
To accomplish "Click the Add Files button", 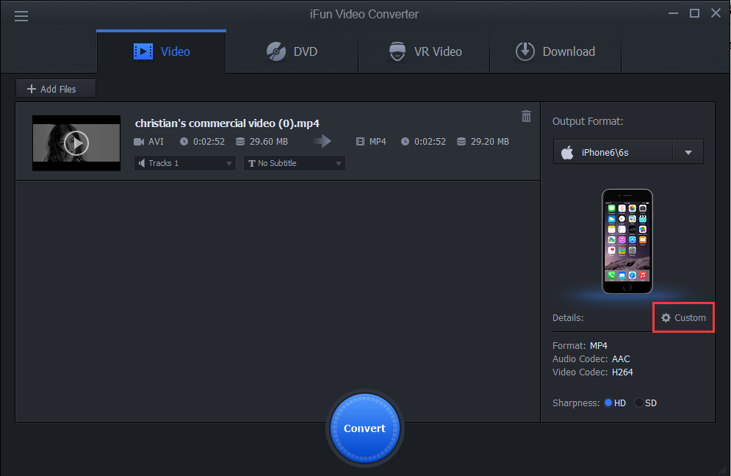I will (56, 89).
